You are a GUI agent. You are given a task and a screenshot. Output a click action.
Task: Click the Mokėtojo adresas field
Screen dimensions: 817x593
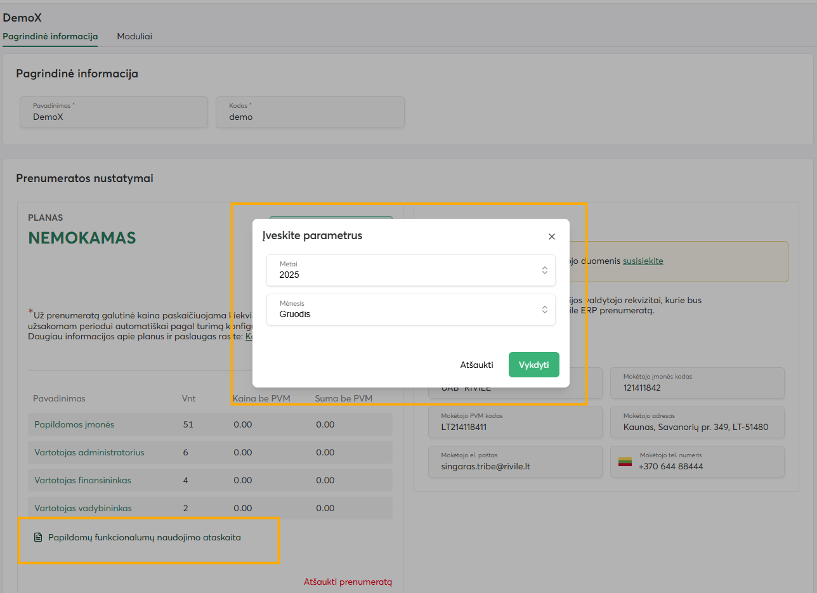(x=697, y=422)
